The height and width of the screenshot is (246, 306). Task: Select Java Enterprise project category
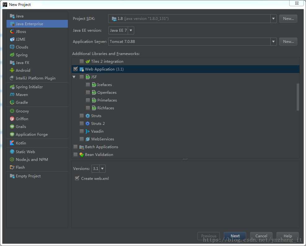coord(37,24)
